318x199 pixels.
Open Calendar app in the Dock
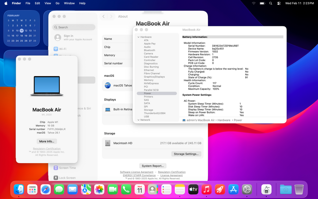140,189
